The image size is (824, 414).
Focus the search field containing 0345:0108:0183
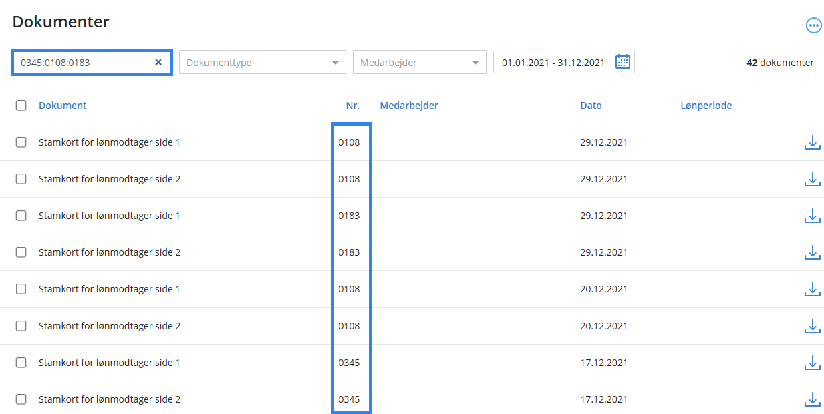(84, 63)
